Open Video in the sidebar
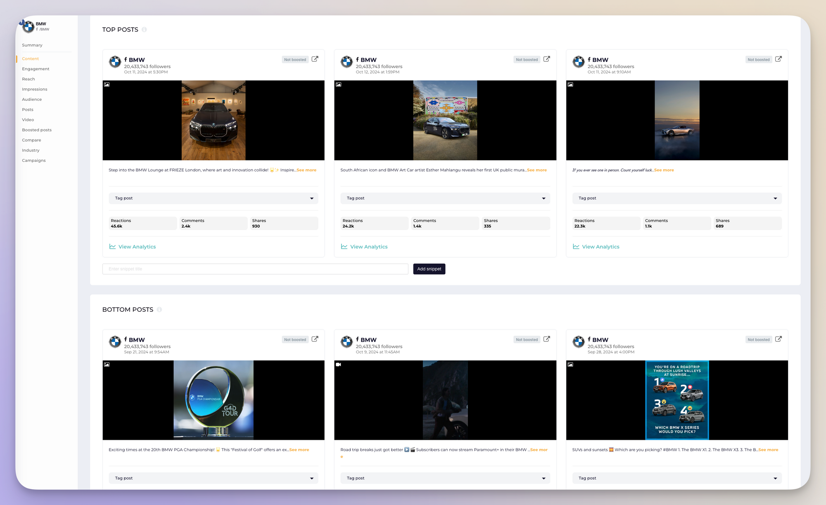The height and width of the screenshot is (505, 826). (28, 120)
